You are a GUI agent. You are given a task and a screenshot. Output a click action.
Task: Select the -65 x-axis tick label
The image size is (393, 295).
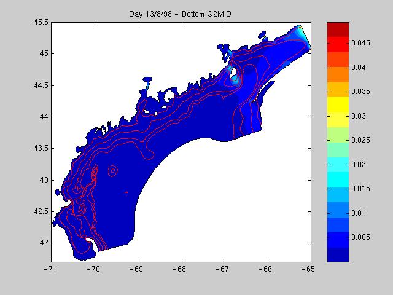click(x=309, y=269)
